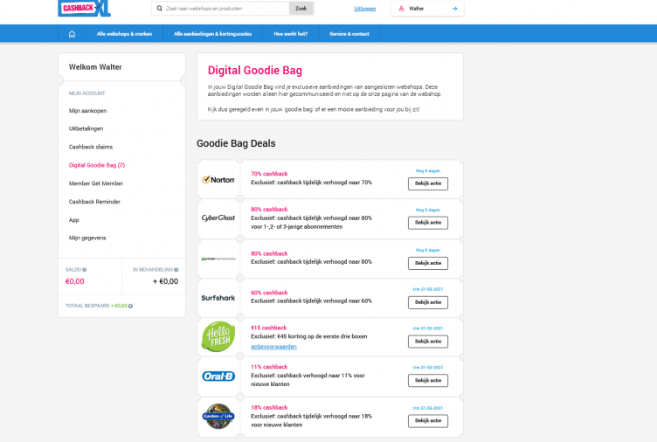Click the In Behandeling info icon
The height and width of the screenshot is (442, 657).
point(176,270)
